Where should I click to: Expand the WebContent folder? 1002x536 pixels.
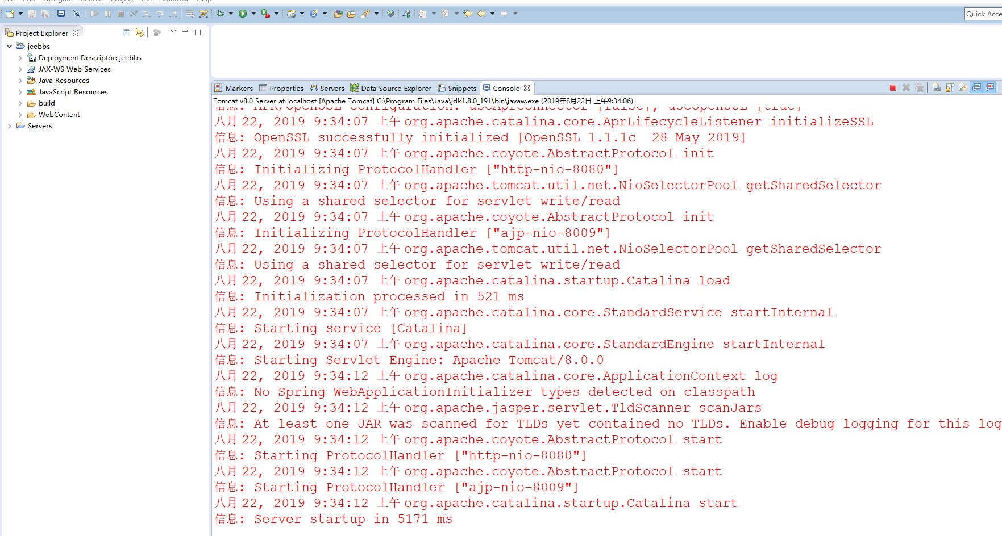(20, 115)
